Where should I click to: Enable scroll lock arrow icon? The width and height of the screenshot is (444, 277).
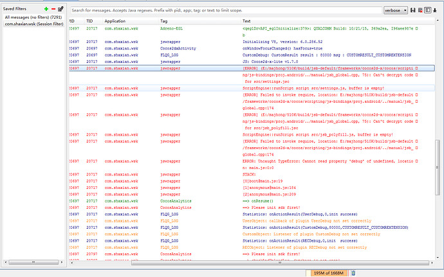tap(434, 11)
